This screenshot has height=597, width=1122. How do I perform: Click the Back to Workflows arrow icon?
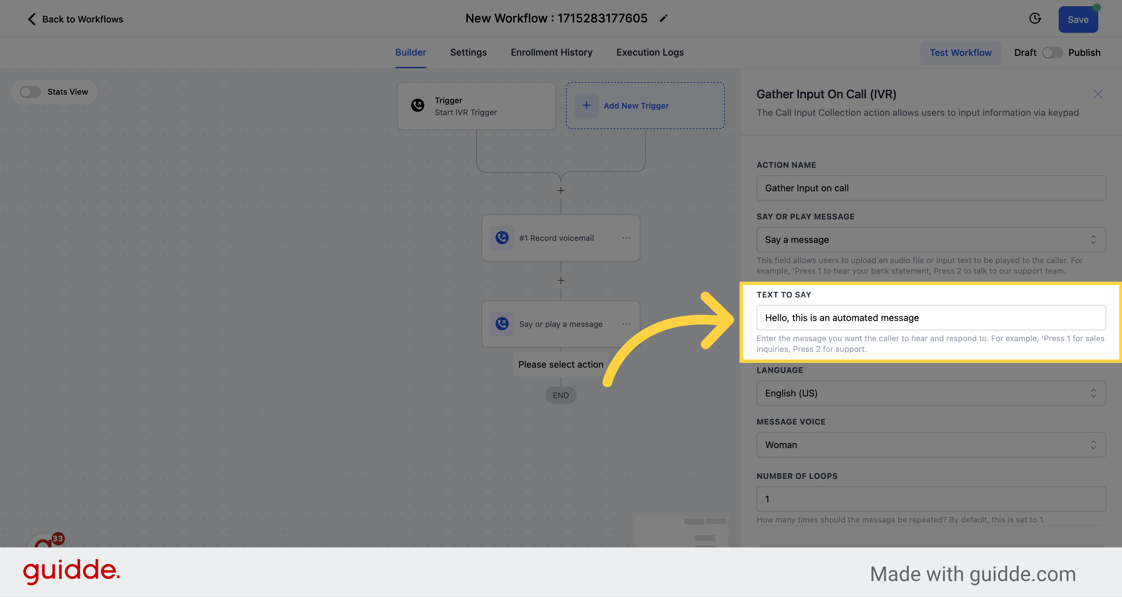(x=31, y=19)
